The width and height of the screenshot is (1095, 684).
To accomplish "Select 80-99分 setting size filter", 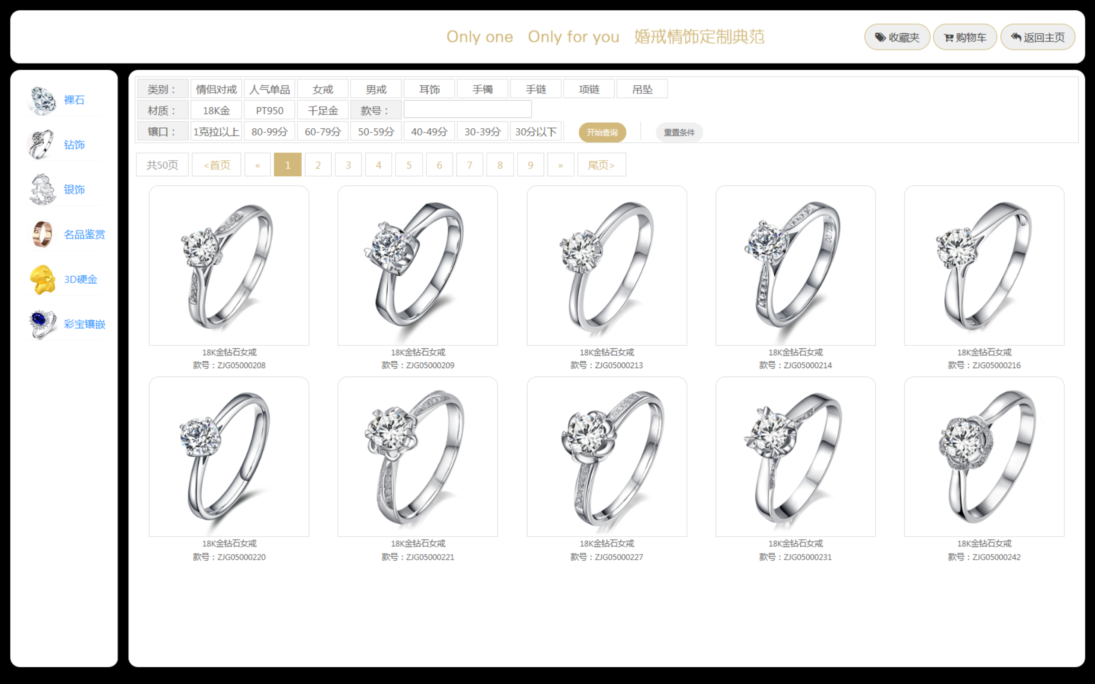I will pos(269,132).
